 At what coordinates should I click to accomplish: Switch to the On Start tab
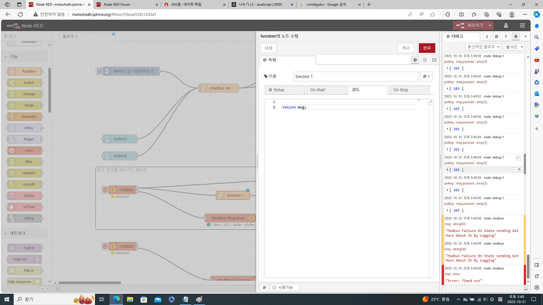coord(326,89)
